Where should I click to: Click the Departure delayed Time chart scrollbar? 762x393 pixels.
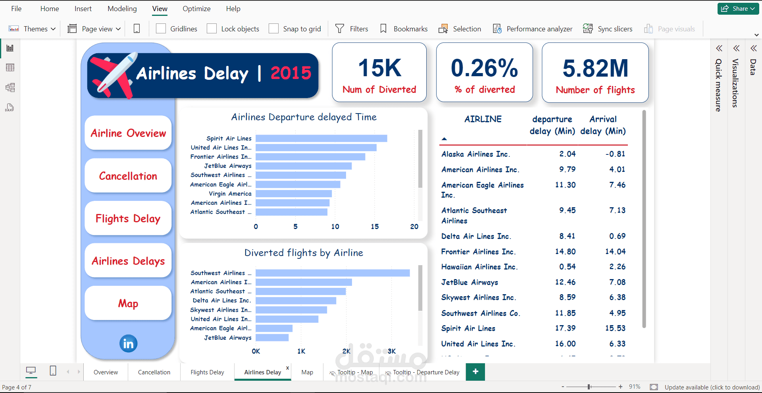click(420, 159)
